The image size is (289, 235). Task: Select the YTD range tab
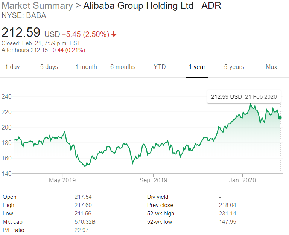point(160,67)
